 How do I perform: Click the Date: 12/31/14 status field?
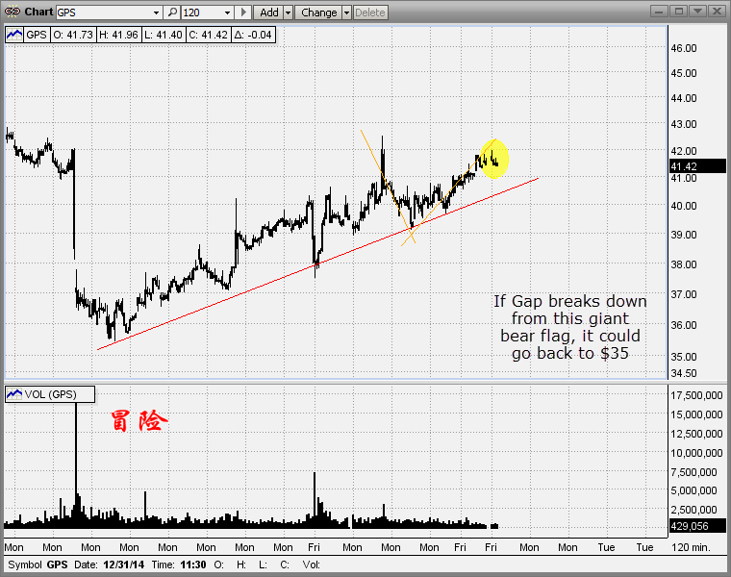(109, 564)
